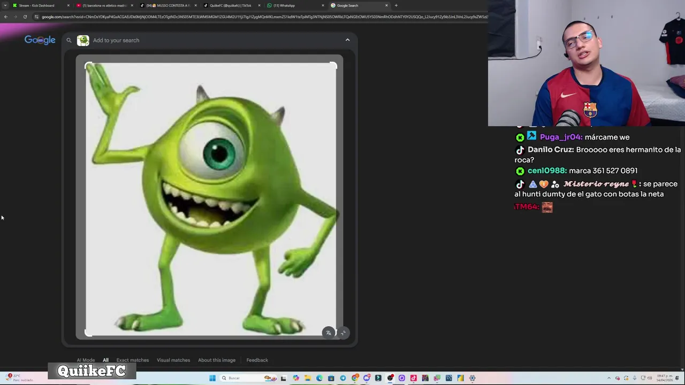
Task: Show hidden system tray icons
Action: tap(609, 378)
